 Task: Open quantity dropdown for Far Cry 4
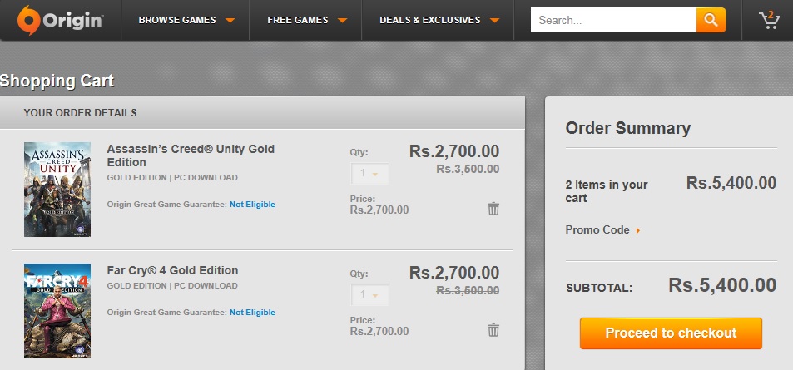click(x=369, y=294)
